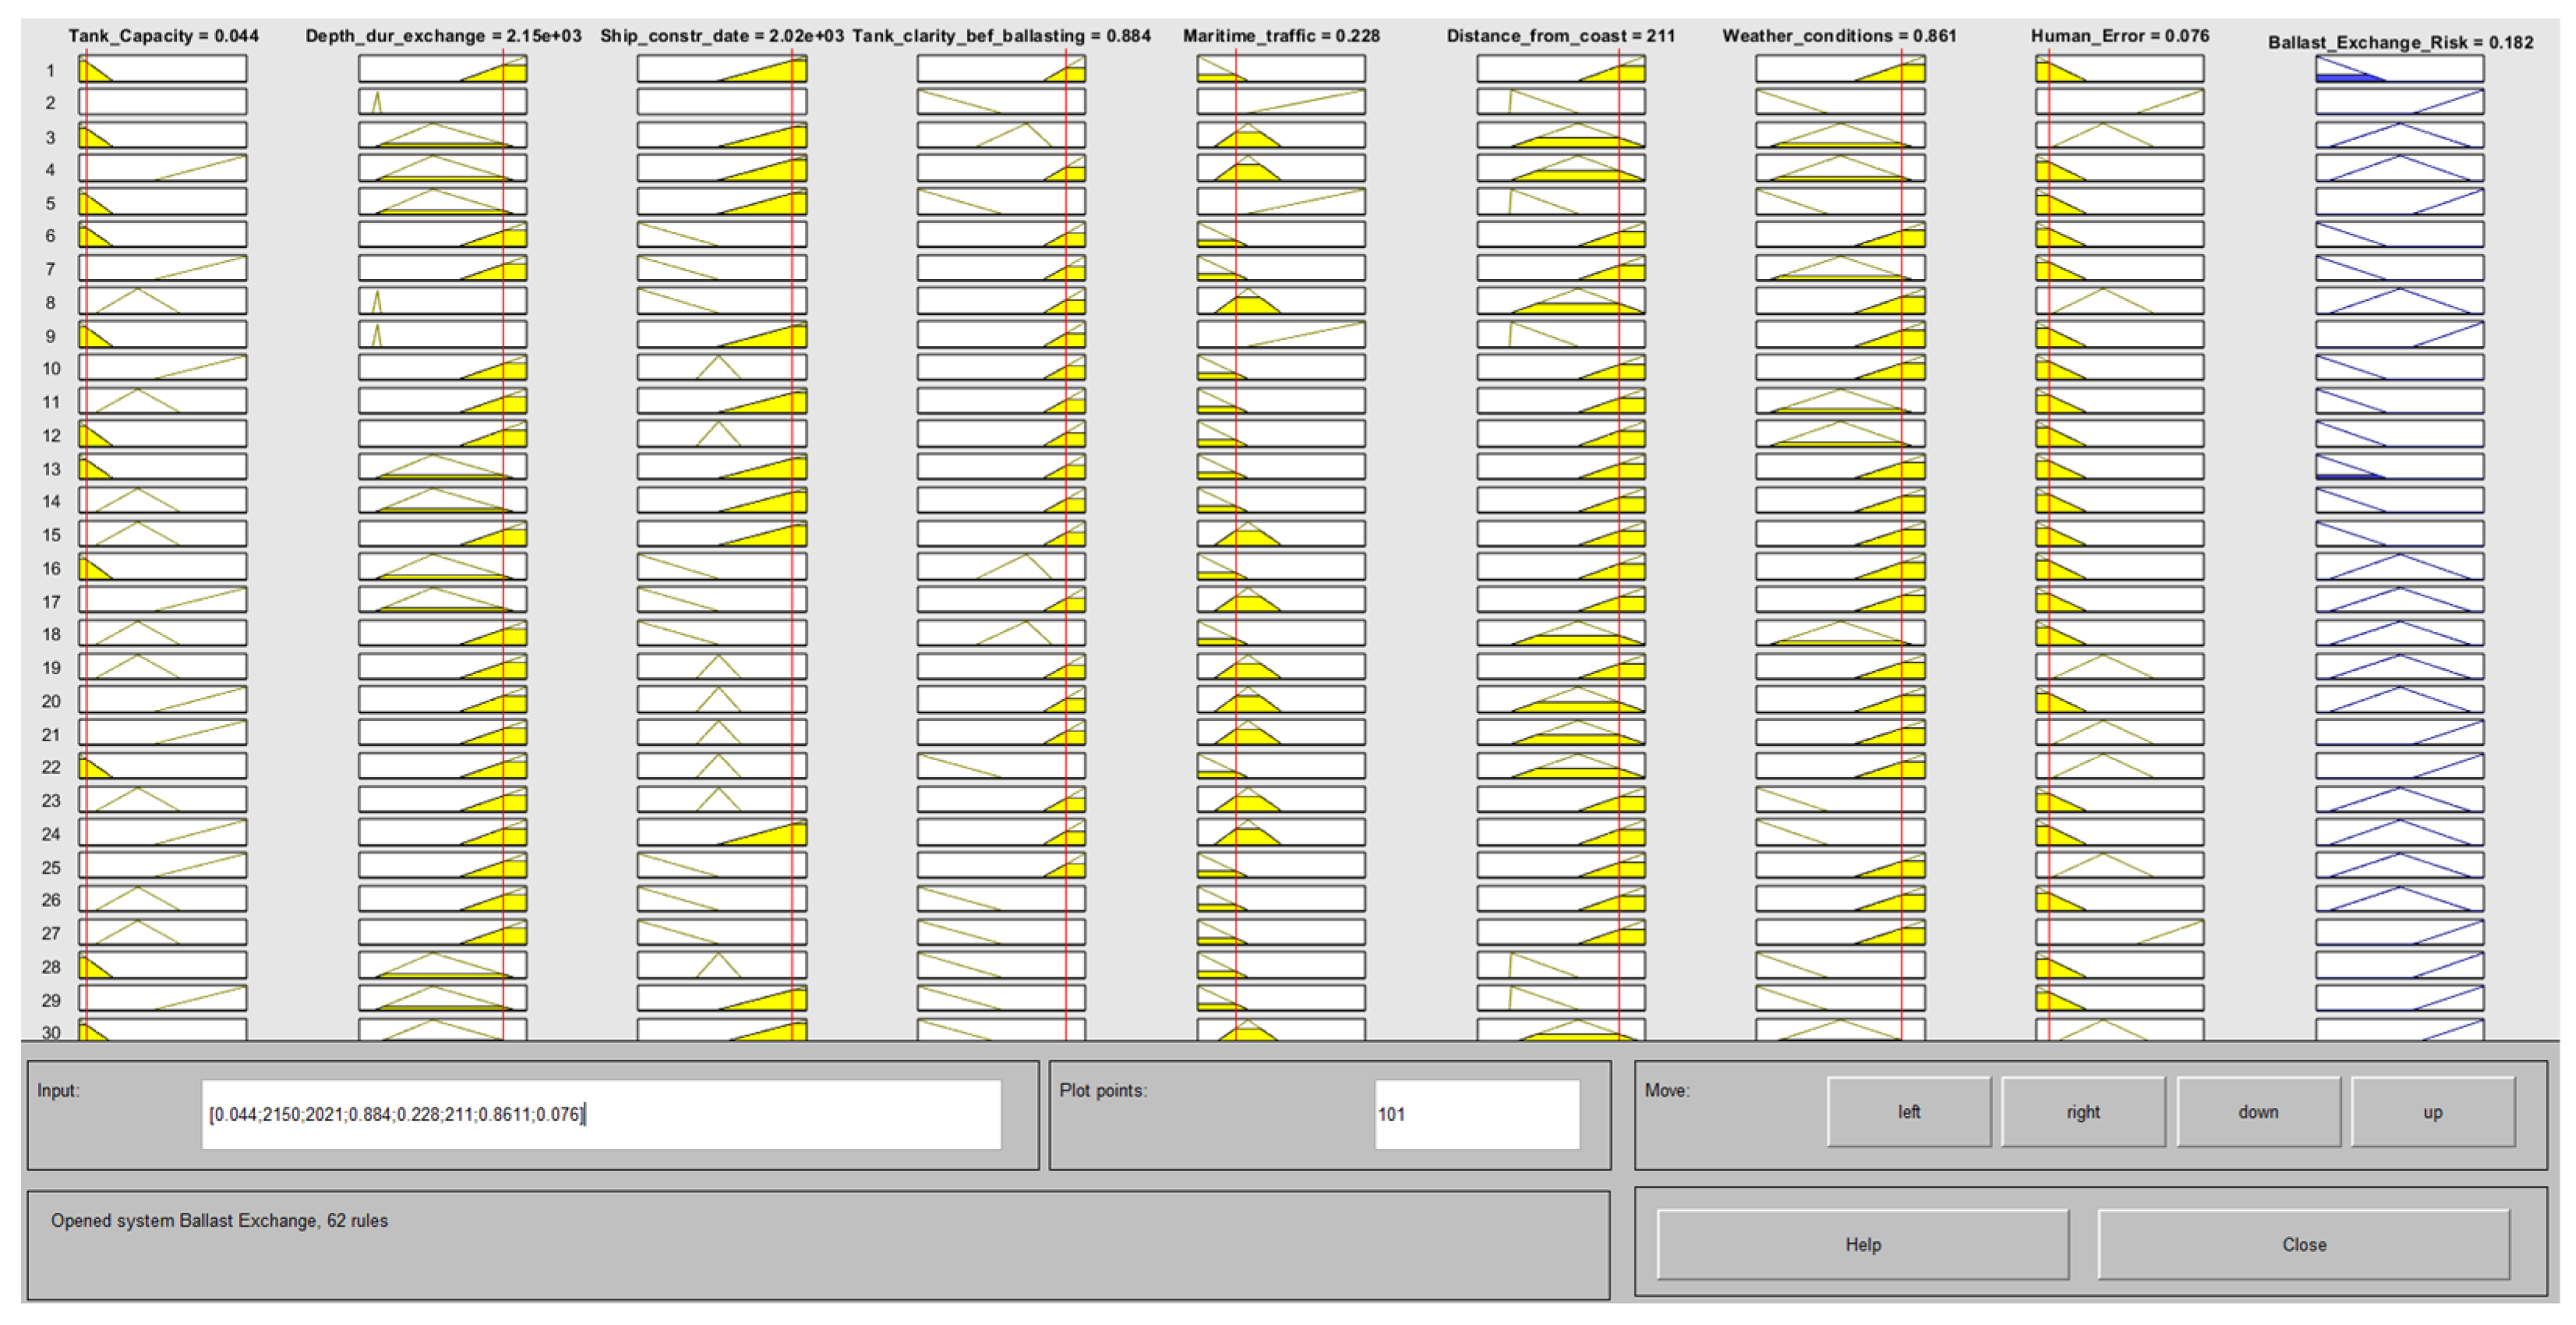The height and width of the screenshot is (1325, 2576).
Task: Click Tank_clarity_bef_ballasting plot in rule 16
Action: [x=1000, y=567]
